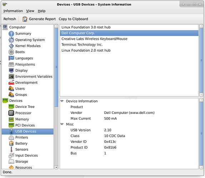This screenshot has height=178, width=205.
Task: Click the Languages flag icon
Action: pos(11,58)
